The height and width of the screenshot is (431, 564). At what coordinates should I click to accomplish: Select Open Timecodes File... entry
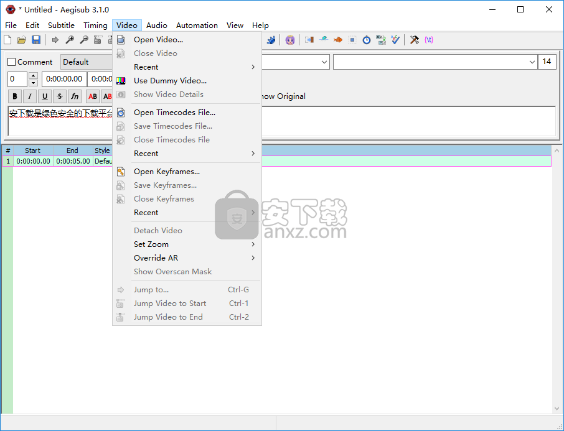coord(187,113)
